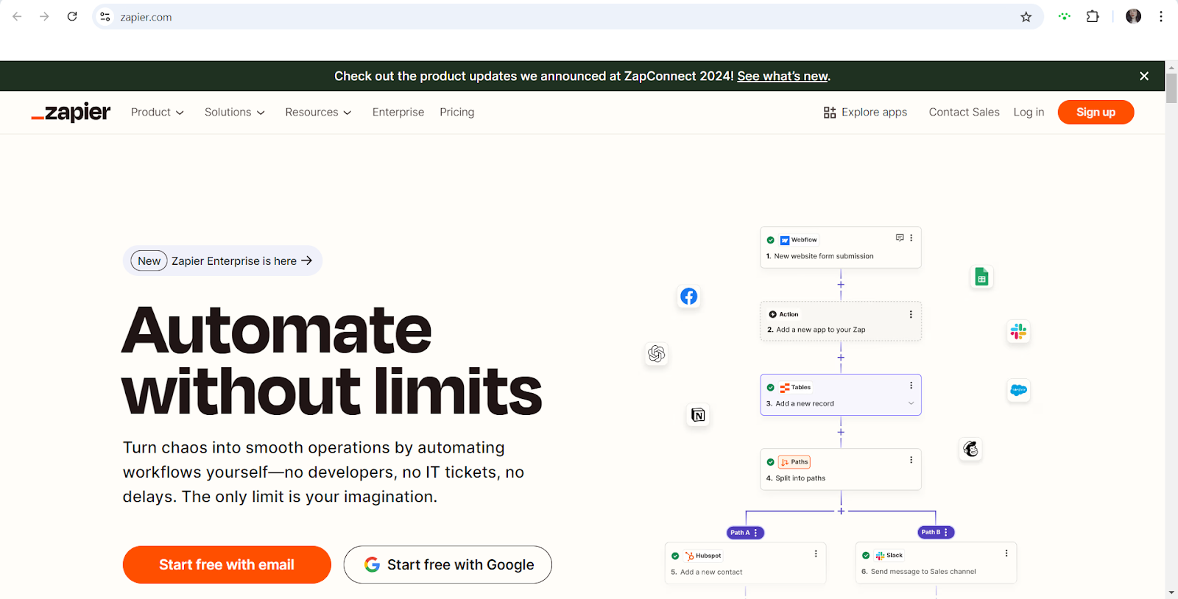1178x599 pixels.
Task: Expand the Resources dropdown menu
Action: coord(318,112)
